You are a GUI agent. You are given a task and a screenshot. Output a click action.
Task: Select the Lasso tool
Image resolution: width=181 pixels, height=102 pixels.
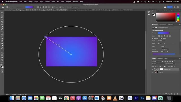click(x=2, y=17)
